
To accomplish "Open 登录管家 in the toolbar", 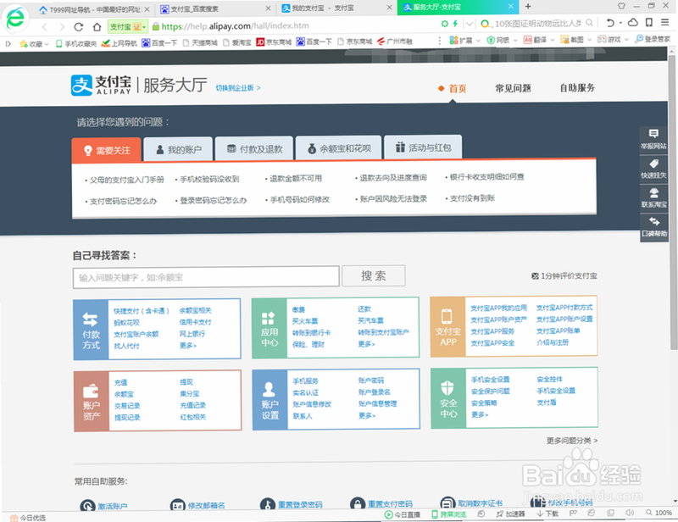I will pyautogui.click(x=653, y=39).
